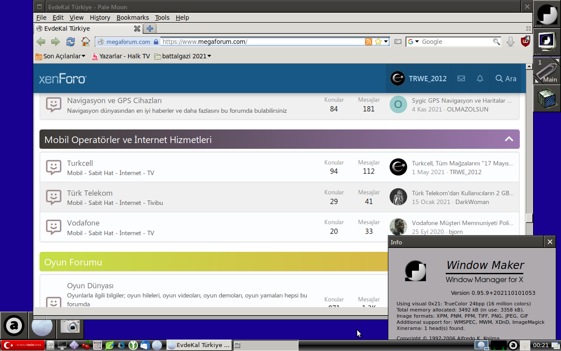
Task: Open the Turkcell forum link
Action: 80,163
